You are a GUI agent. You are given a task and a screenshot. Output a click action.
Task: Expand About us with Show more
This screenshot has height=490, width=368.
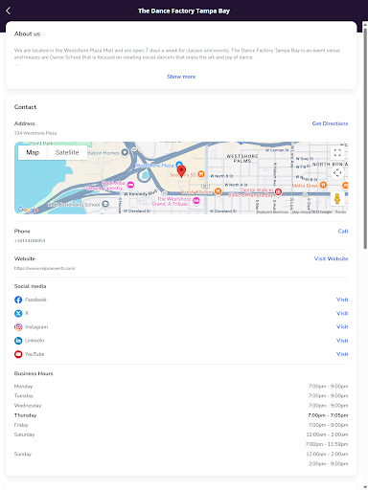tap(181, 77)
